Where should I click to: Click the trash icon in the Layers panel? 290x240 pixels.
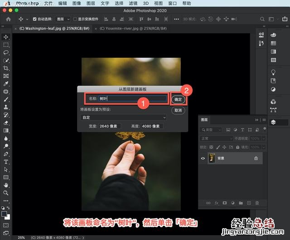pos(257,203)
